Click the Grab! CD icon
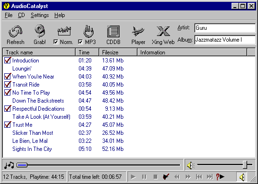The width and height of the screenshot is (258, 184). (x=40, y=31)
